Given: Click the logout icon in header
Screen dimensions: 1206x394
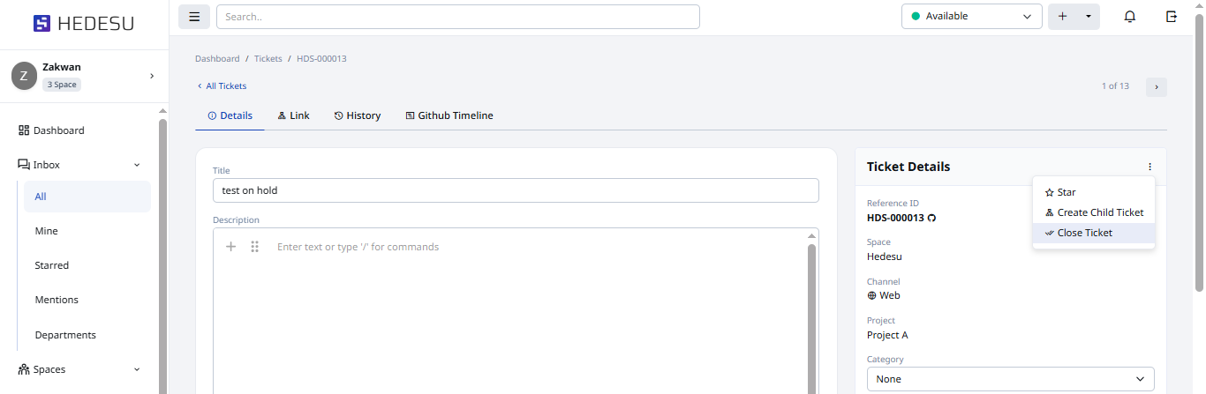Looking at the screenshot, I should 1172,17.
